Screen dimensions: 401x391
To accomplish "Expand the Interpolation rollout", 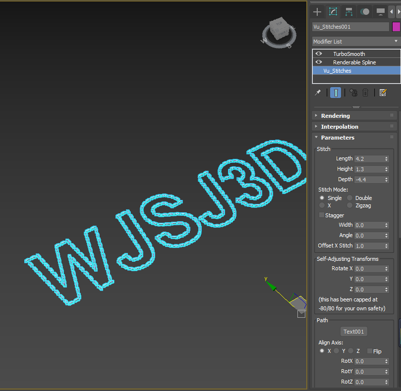I will (x=339, y=127).
